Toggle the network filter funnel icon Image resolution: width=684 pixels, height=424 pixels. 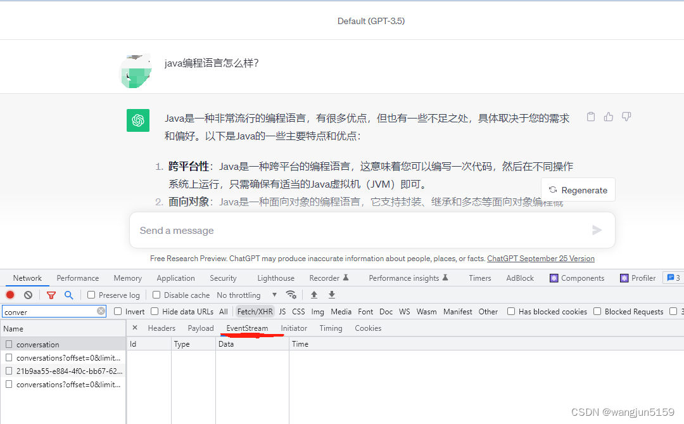tap(51, 295)
